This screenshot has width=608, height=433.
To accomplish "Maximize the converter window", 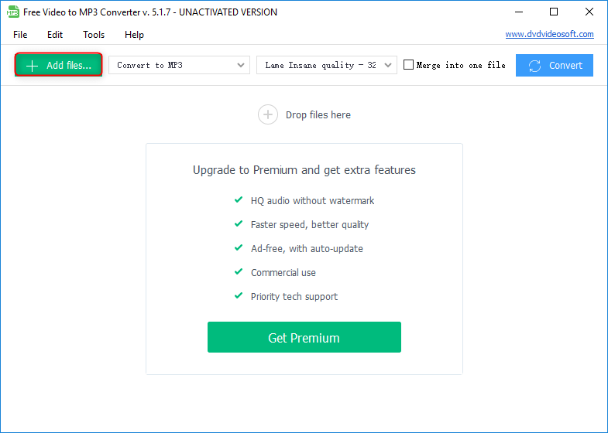I will (554, 12).
